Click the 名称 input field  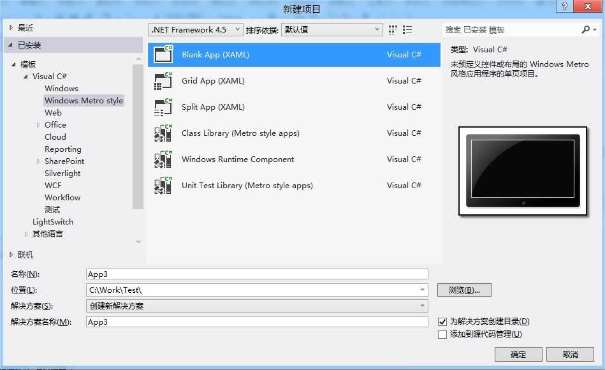point(257,274)
